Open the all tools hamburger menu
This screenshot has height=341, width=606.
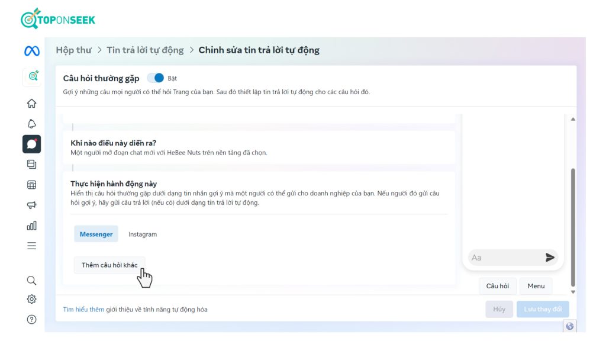32,246
